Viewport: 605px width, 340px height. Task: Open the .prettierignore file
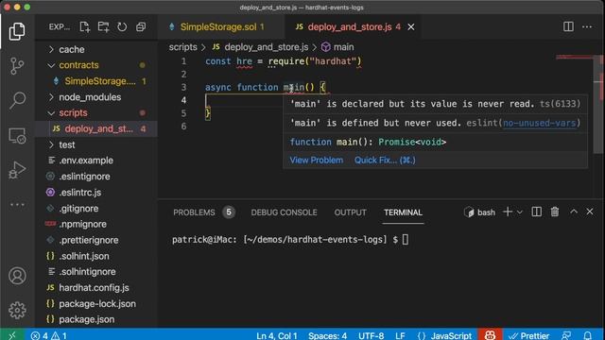[x=96, y=240]
